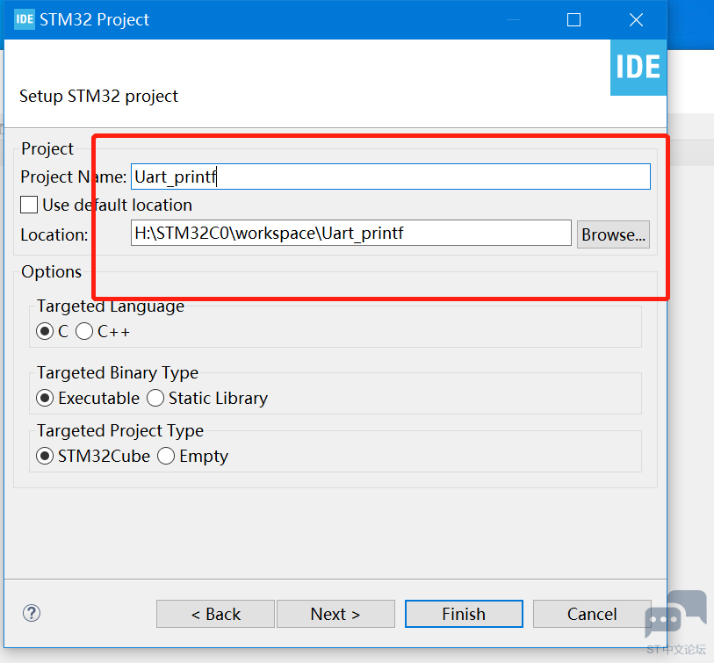Image resolution: width=714 pixels, height=663 pixels.
Task: Open the Browse... folder chooser
Action: point(613,234)
